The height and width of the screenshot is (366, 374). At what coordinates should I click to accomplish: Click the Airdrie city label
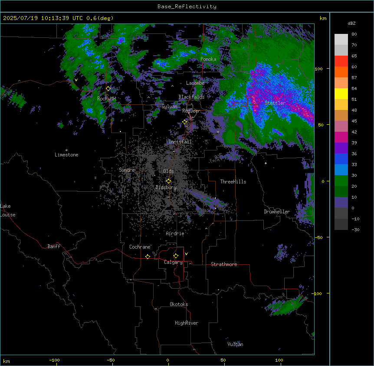[x=175, y=233]
